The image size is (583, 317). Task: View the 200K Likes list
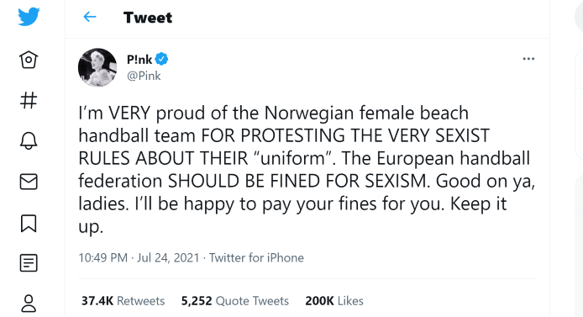[334, 301]
